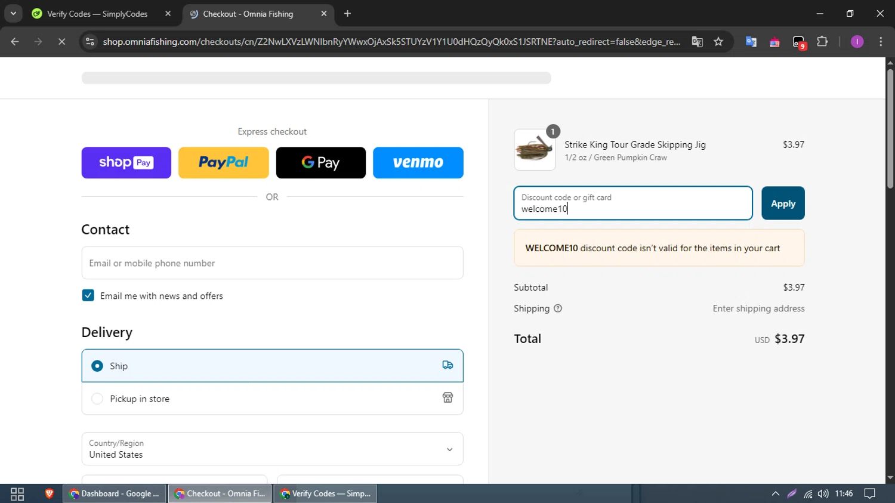Image resolution: width=895 pixels, height=503 pixels.
Task: Launch Brave browser from taskbar
Action: click(x=50, y=493)
